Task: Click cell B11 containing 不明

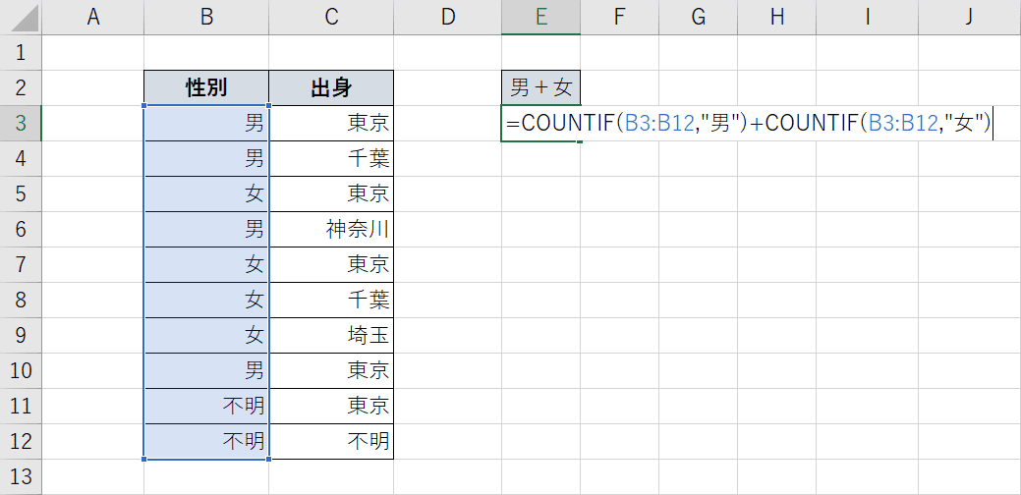Action: [x=206, y=407]
